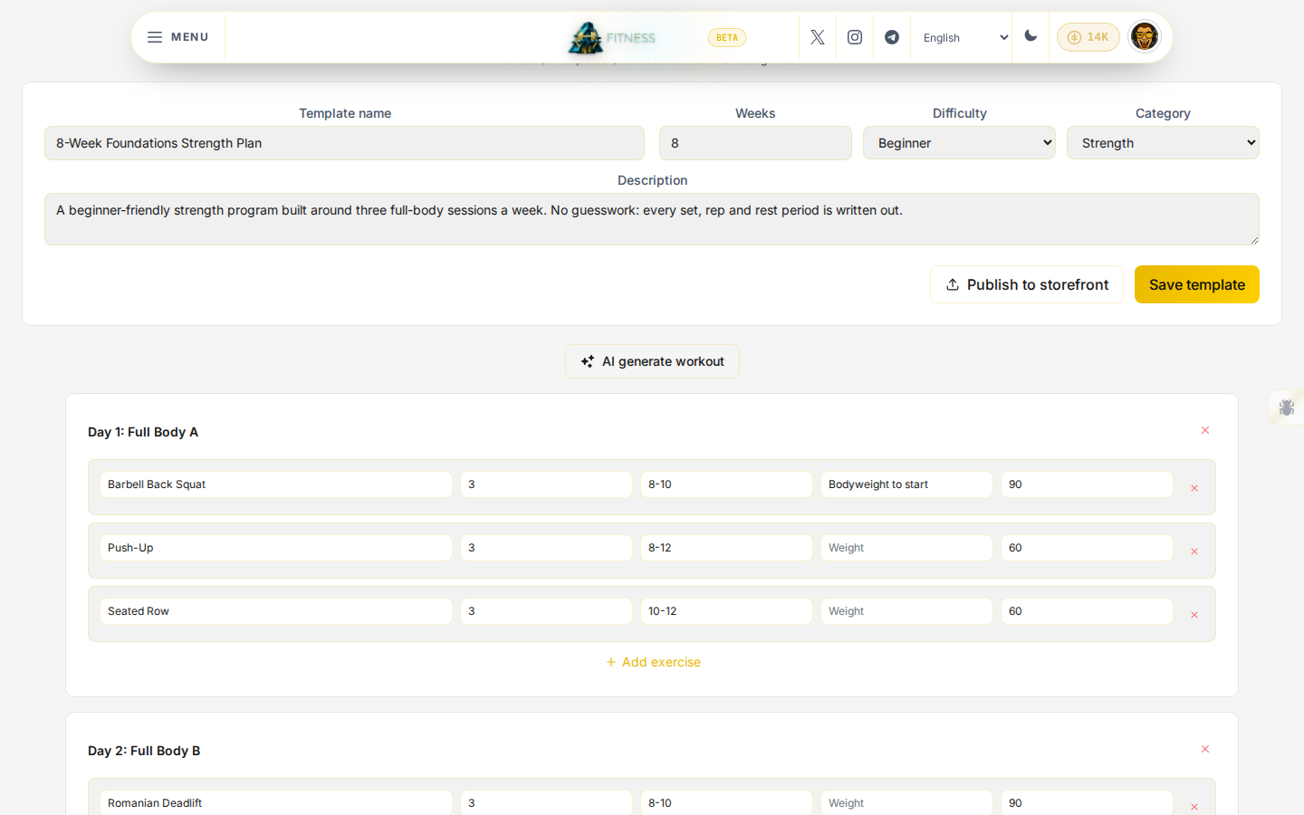Edit the Barbell Back Squat name field

click(276, 484)
